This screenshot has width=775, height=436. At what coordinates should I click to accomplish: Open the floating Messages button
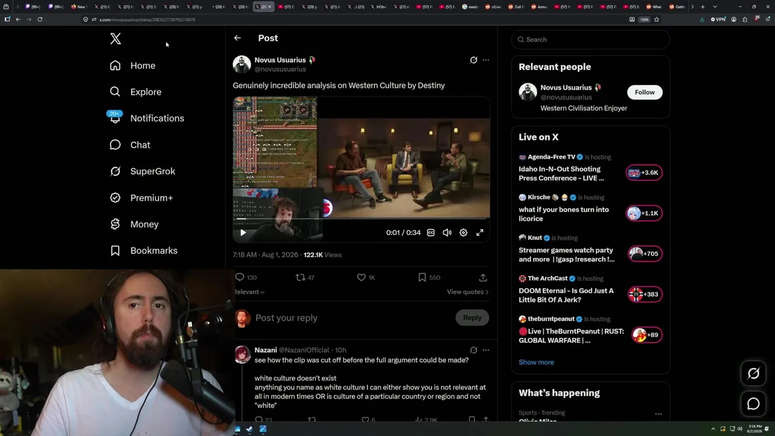point(753,404)
